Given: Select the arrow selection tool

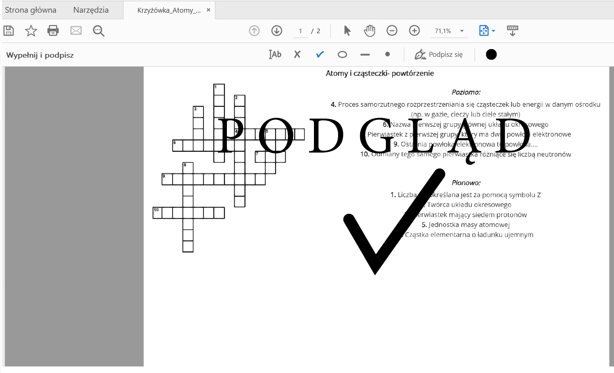Looking at the screenshot, I should pyautogui.click(x=347, y=31).
